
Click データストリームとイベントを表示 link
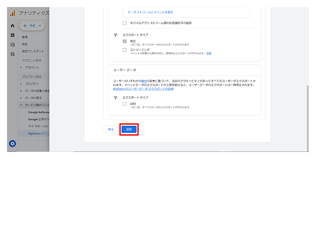point(151,12)
